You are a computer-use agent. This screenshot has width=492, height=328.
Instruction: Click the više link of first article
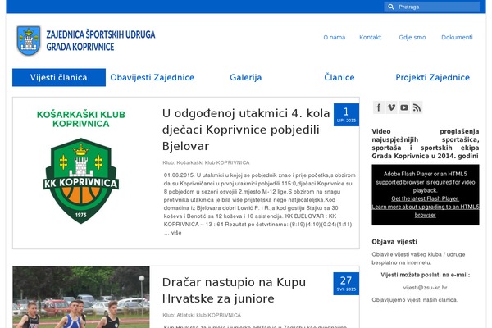[x=176, y=233]
